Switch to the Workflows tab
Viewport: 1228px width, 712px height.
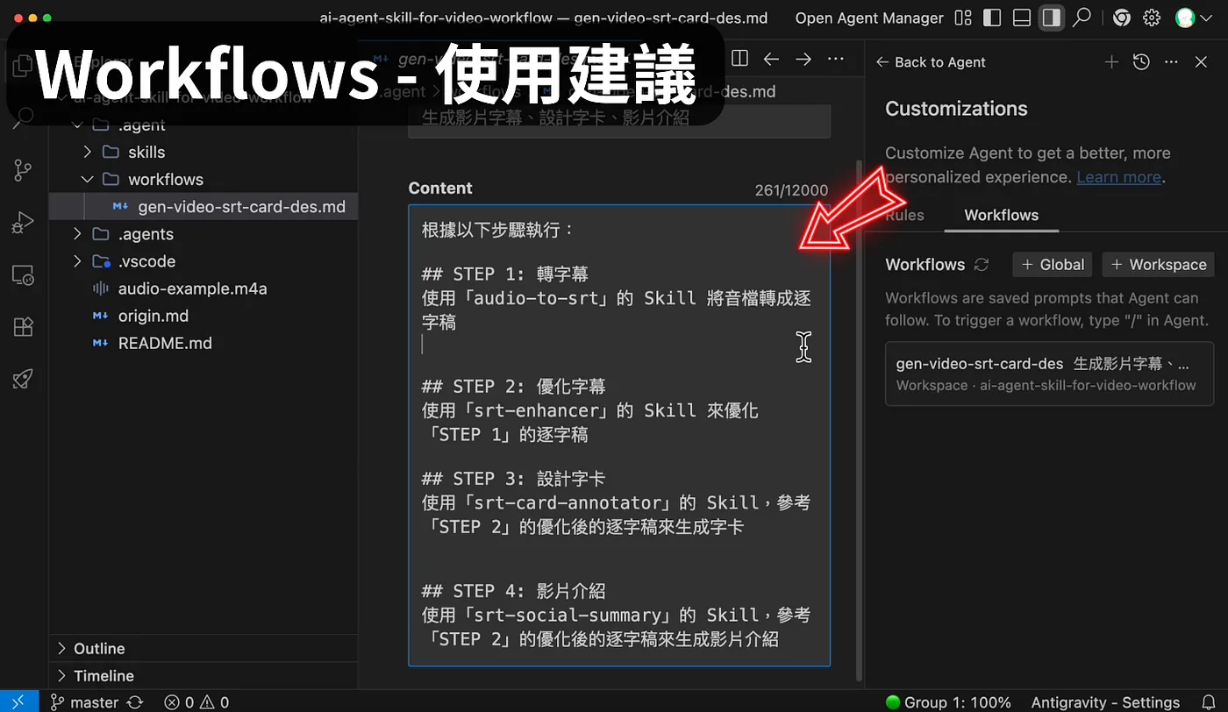(1001, 216)
